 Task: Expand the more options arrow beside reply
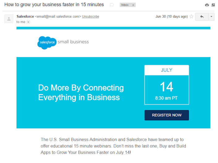coord(211,17)
